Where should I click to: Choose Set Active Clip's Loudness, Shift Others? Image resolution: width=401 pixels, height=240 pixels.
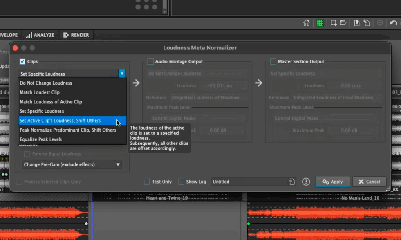click(60, 121)
